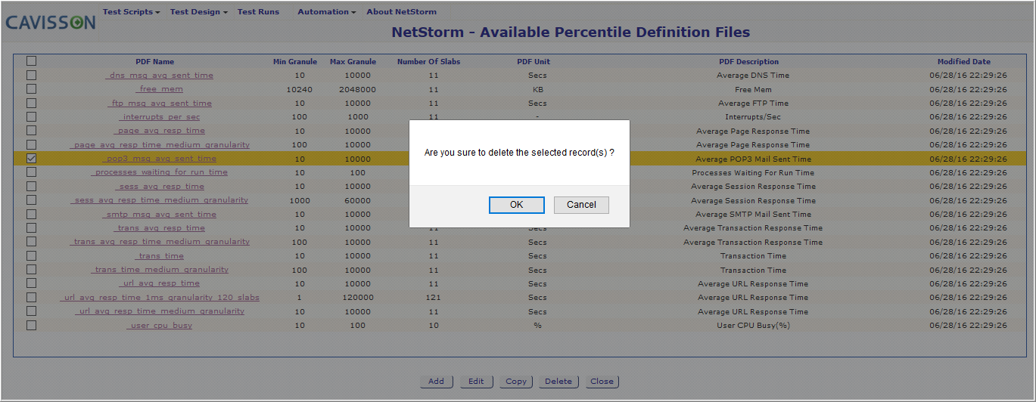Open the _free_mem PDF link
1036x402 pixels.
(x=159, y=89)
